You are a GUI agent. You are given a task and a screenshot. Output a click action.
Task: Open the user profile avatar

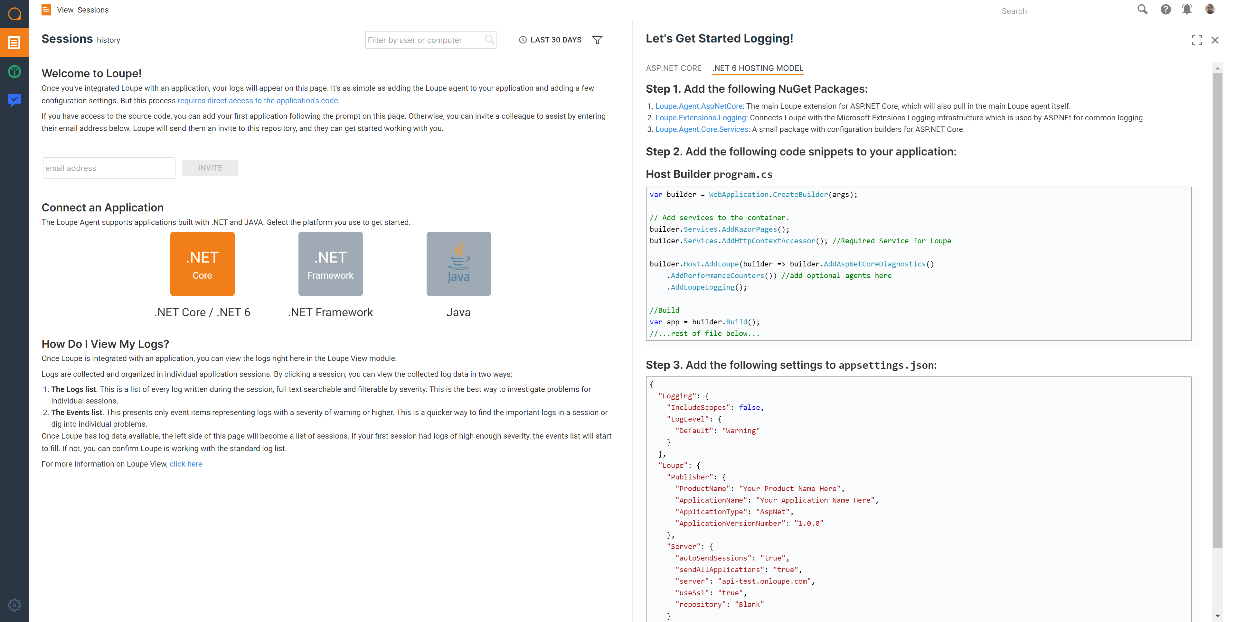coord(1210,9)
